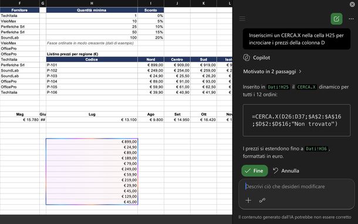Close the Copilot side panel
Screen dimensions: 358x224
(352, 4)
